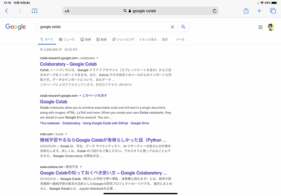Tap the Safari back arrow

coord(7,11)
